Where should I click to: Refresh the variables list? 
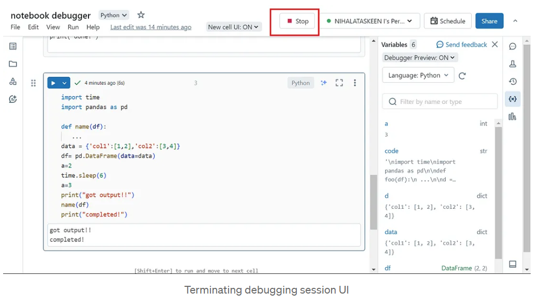click(x=462, y=75)
